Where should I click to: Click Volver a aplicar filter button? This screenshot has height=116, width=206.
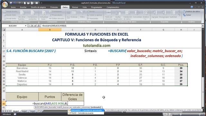click(94, 15)
